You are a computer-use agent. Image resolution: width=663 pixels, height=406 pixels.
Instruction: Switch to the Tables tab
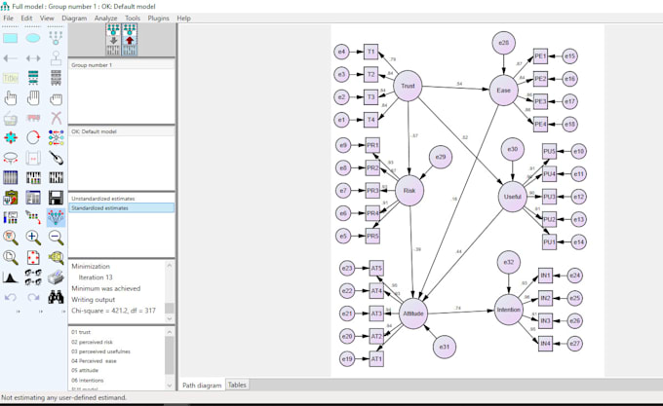(x=237, y=385)
